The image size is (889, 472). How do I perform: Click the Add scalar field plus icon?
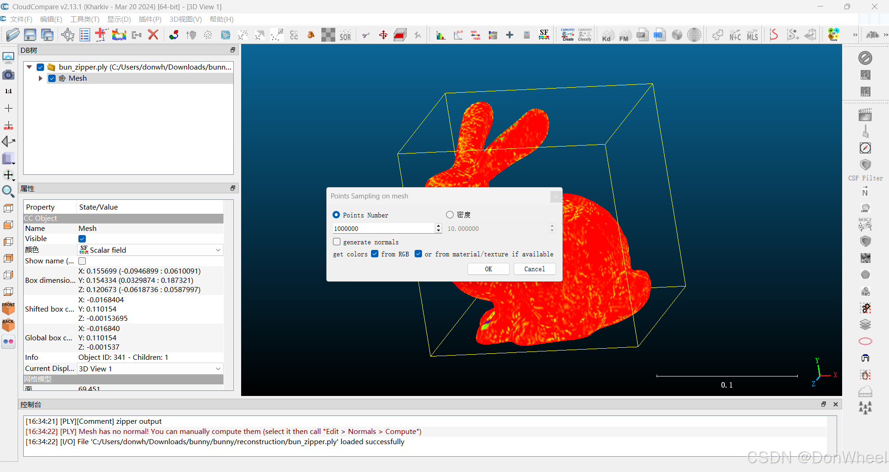click(x=510, y=35)
